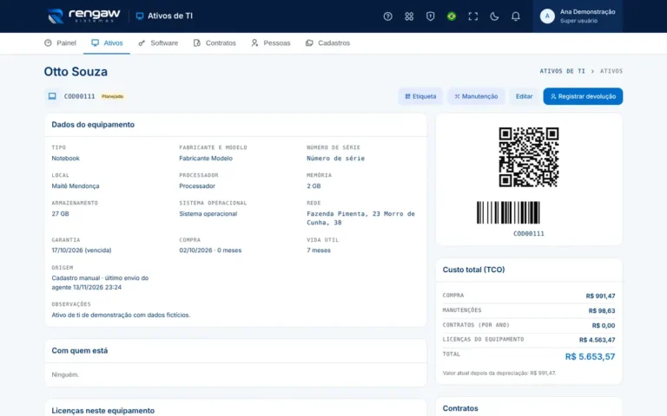667x416 pixels.
Task: Click the Contratos cost R$ 0,00
Action: tap(604, 326)
